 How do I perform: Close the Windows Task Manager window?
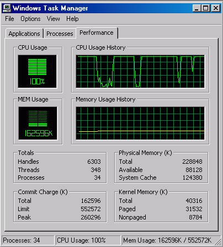[x=216, y=8]
